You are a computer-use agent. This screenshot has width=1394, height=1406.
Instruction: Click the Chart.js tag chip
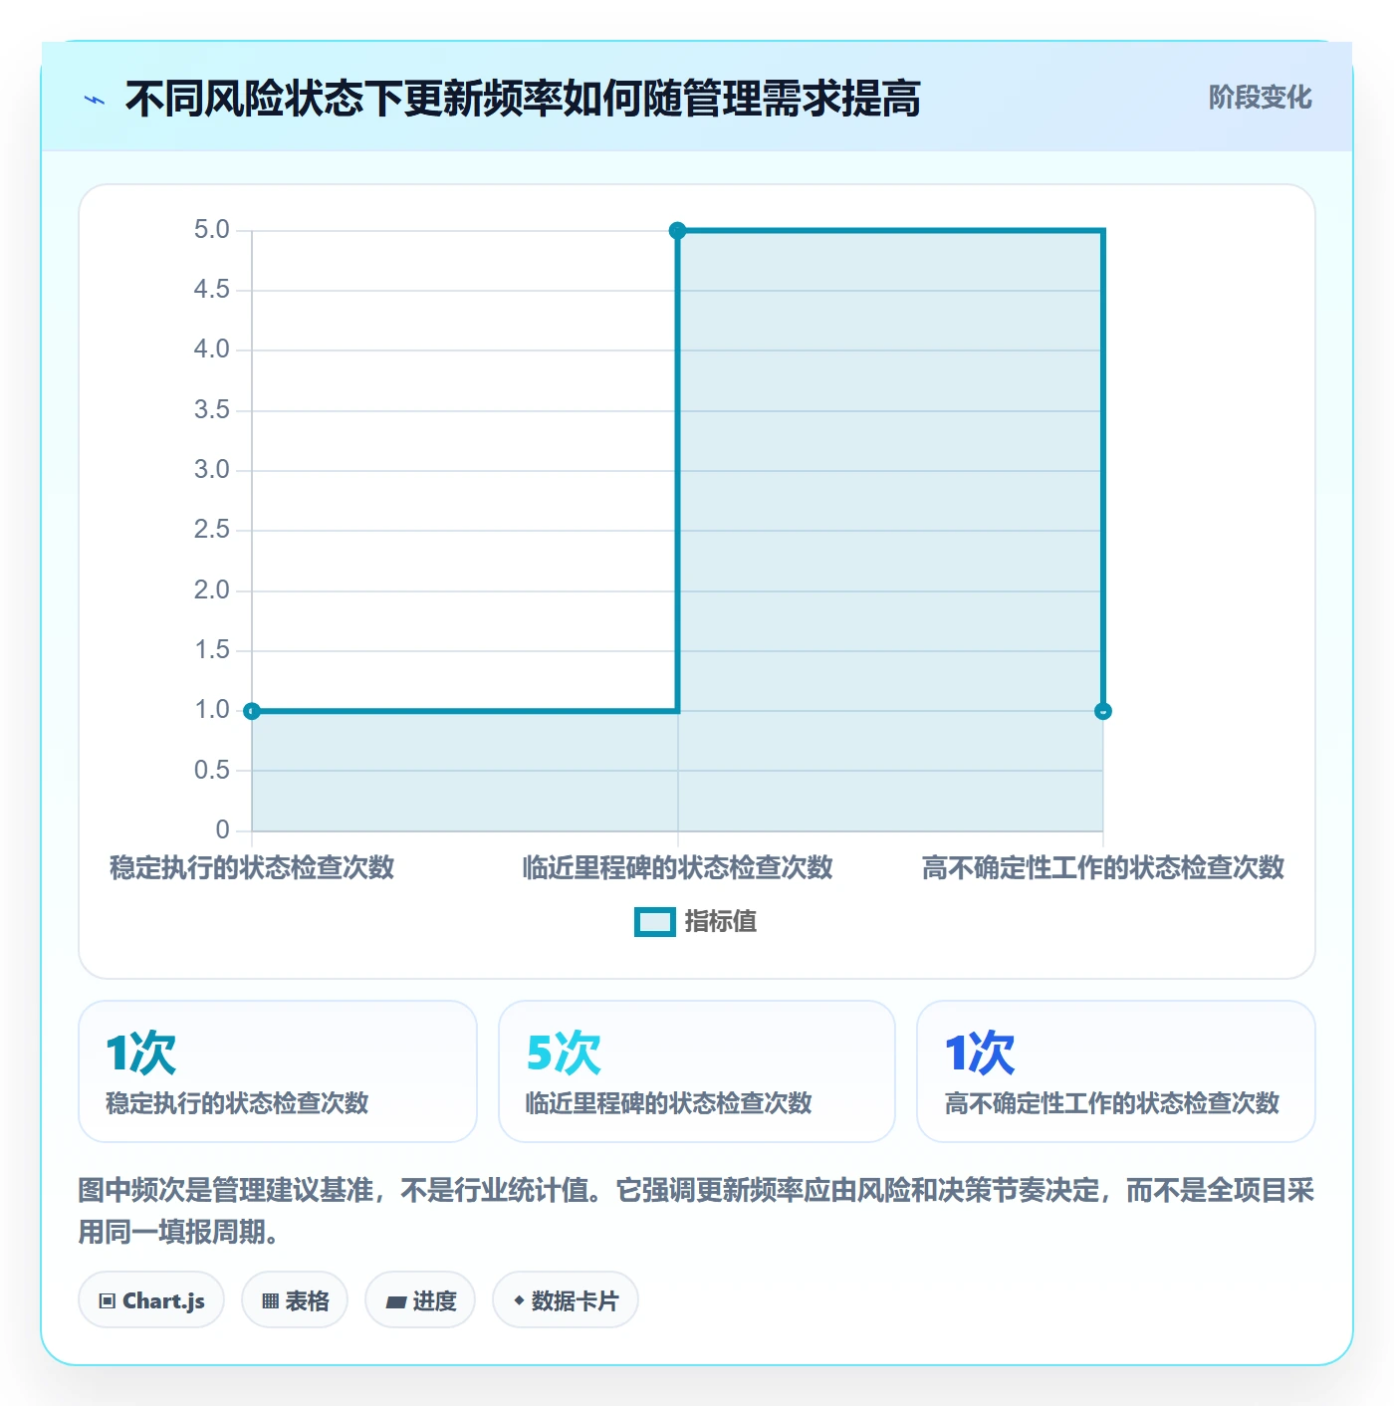click(151, 1300)
